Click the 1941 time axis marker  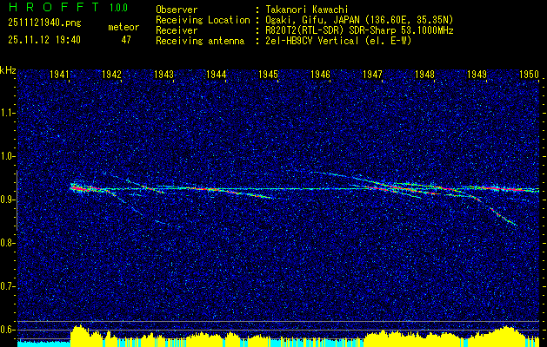click(x=60, y=74)
